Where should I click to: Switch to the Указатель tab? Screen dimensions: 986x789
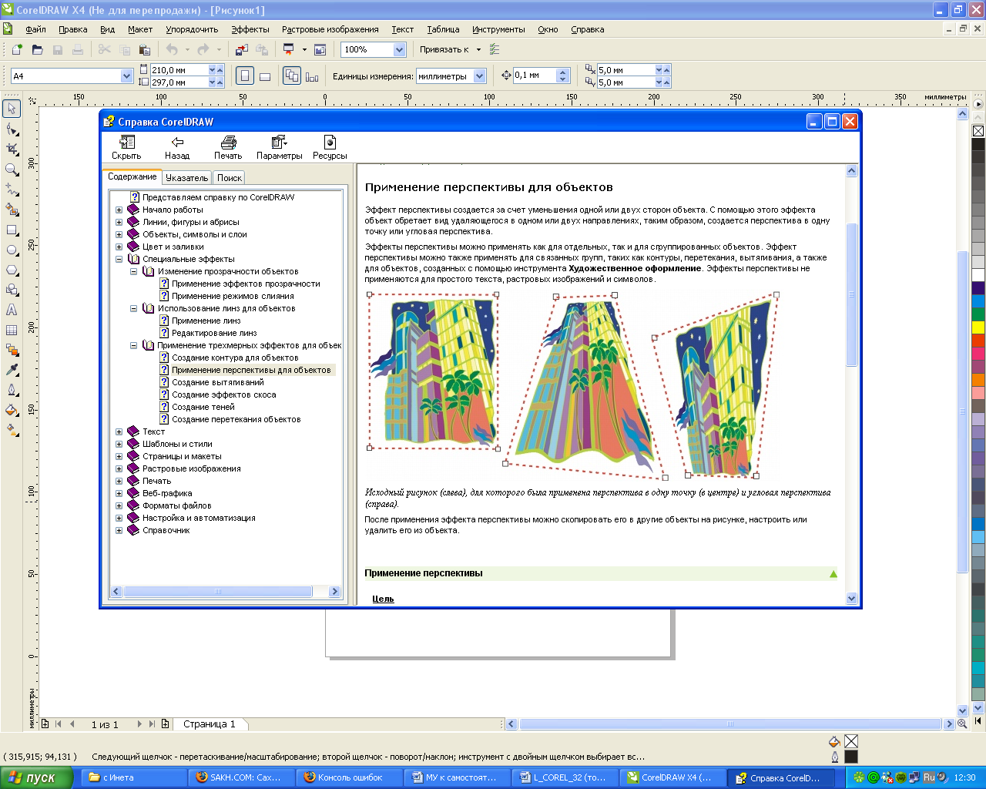coord(187,177)
